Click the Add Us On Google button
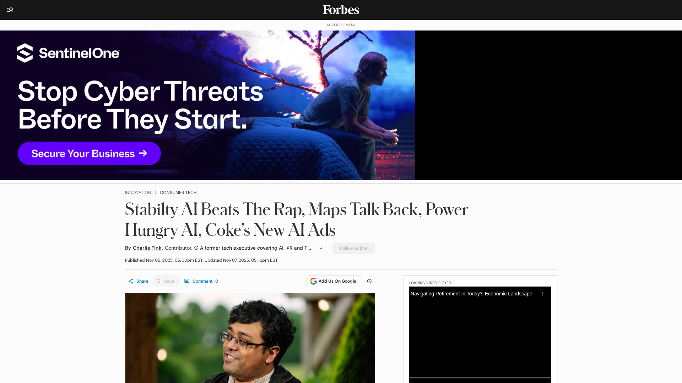Image resolution: width=682 pixels, height=383 pixels. 334,281
